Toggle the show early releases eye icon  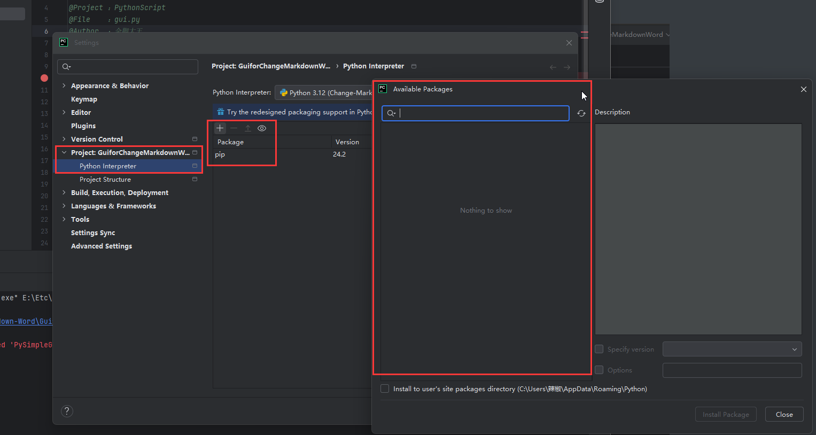pyautogui.click(x=262, y=128)
